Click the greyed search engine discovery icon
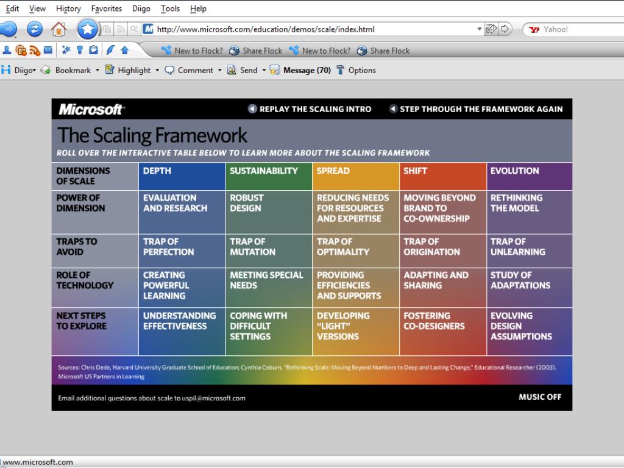 pyautogui.click(x=133, y=29)
